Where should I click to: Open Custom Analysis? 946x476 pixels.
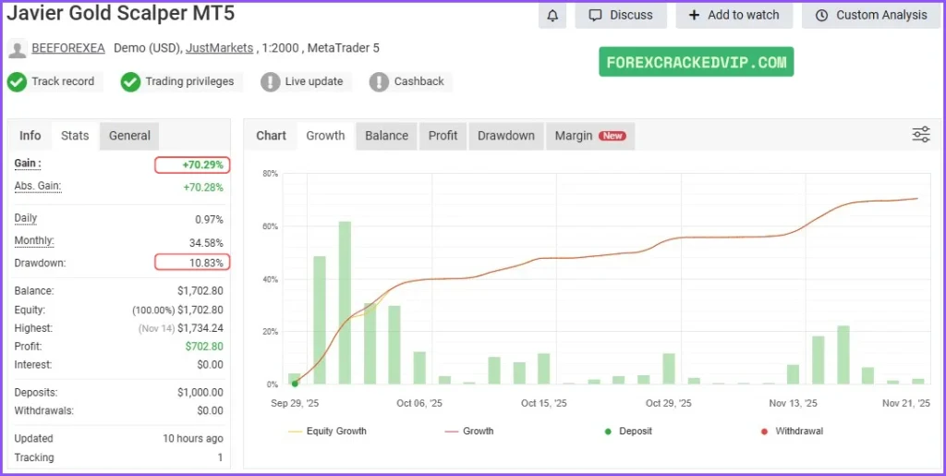(x=870, y=15)
